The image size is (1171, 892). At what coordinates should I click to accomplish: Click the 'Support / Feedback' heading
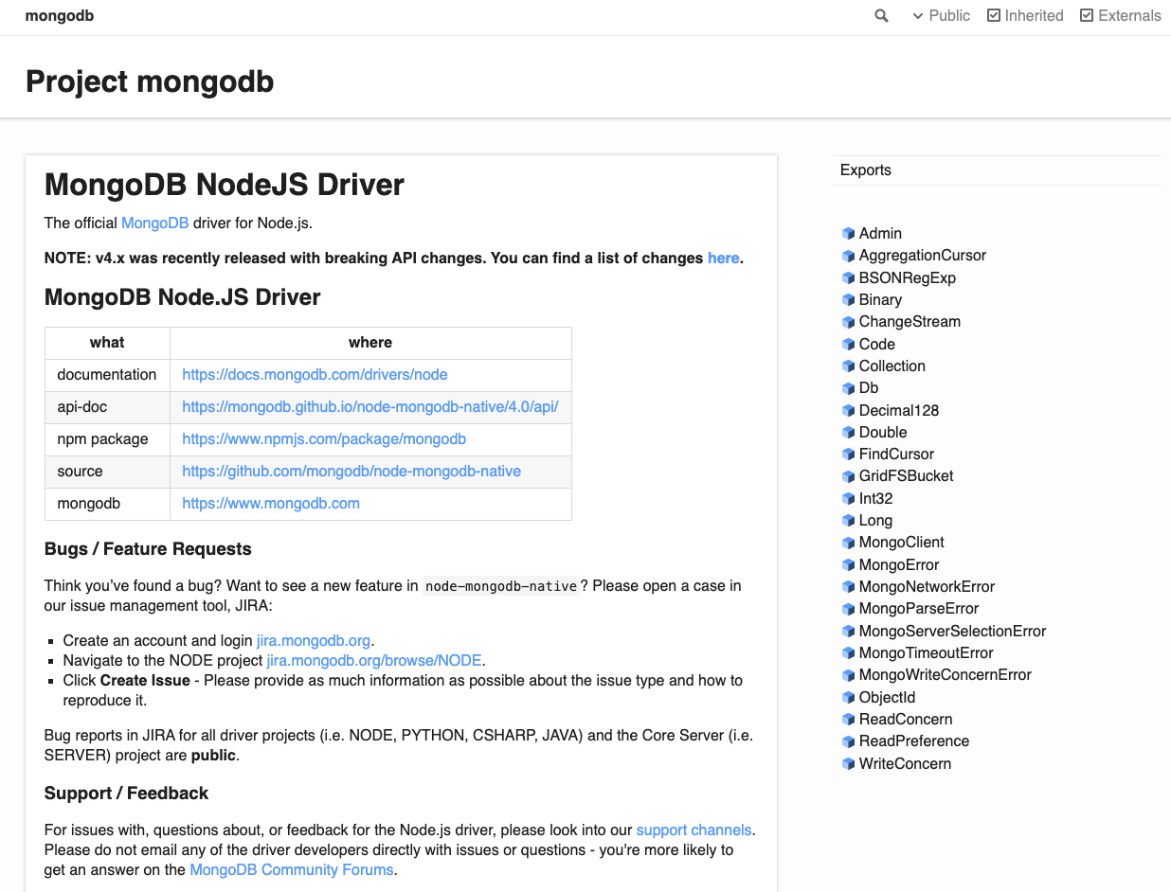[x=126, y=794]
